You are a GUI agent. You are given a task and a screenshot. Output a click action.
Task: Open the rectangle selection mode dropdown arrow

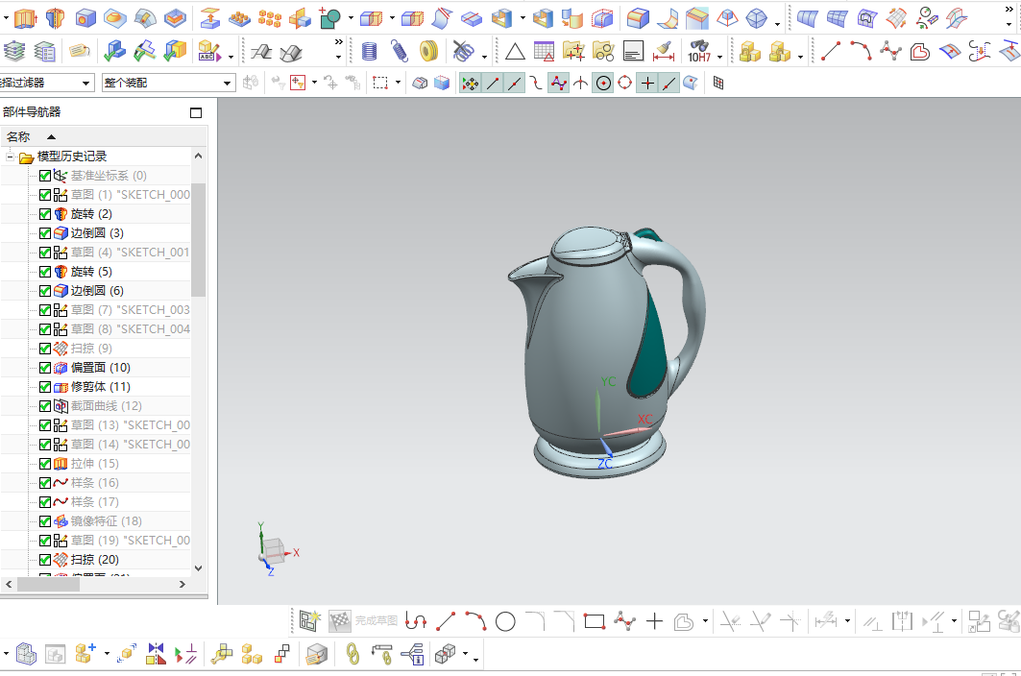click(x=398, y=84)
